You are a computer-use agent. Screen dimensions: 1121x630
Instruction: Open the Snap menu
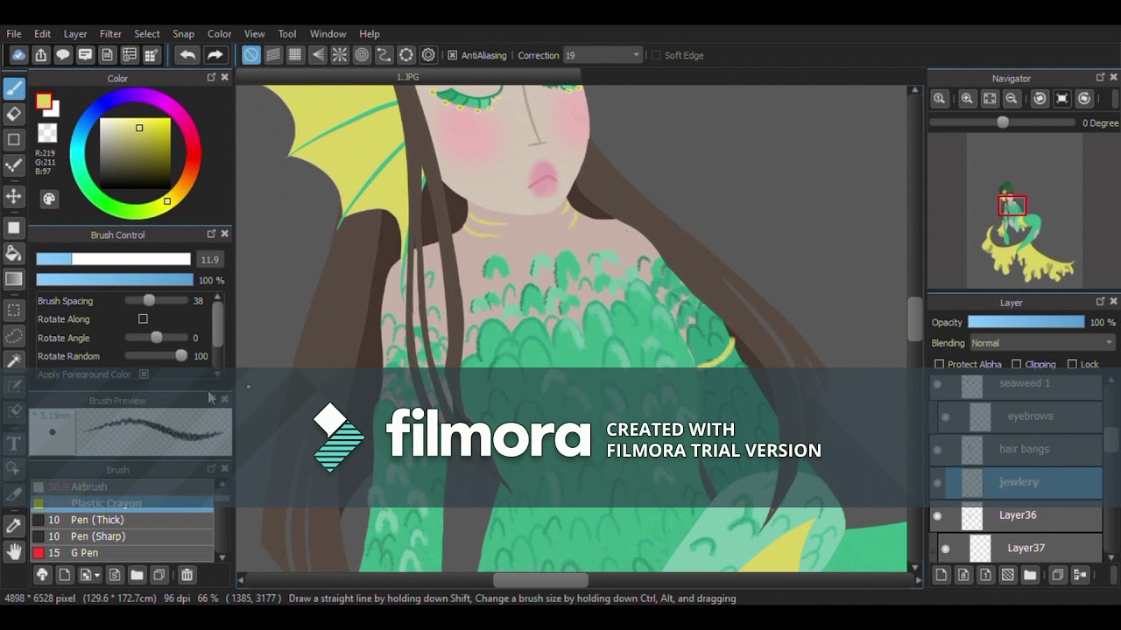click(183, 34)
